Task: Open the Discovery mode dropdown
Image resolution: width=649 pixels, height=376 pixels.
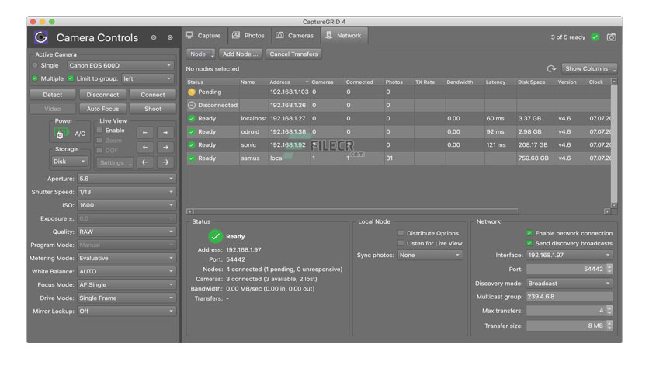Action: [569, 284]
